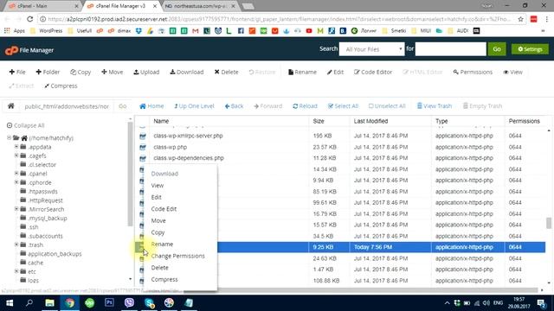Sort by Last Modified column header
The height and width of the screenshot is (311, 554).
pos(370,121)
